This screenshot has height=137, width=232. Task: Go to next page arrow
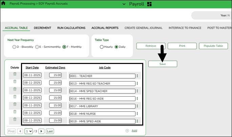point(41,131)
